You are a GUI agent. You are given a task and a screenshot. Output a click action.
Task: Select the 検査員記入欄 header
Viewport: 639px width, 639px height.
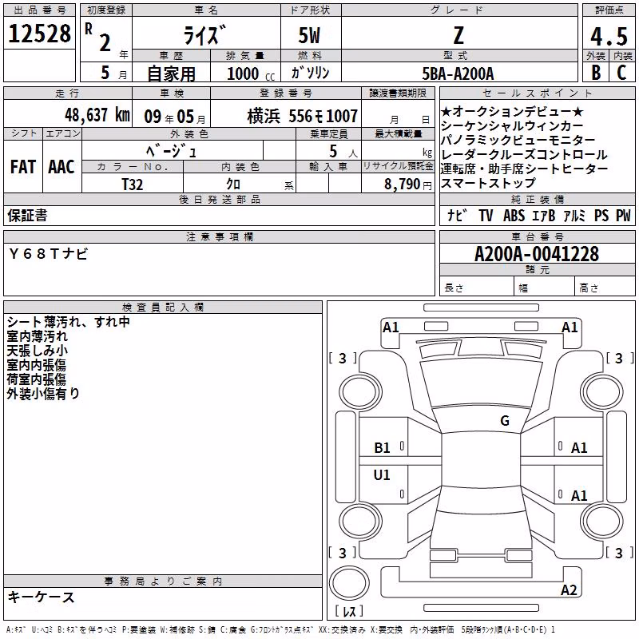coord(163,308)
